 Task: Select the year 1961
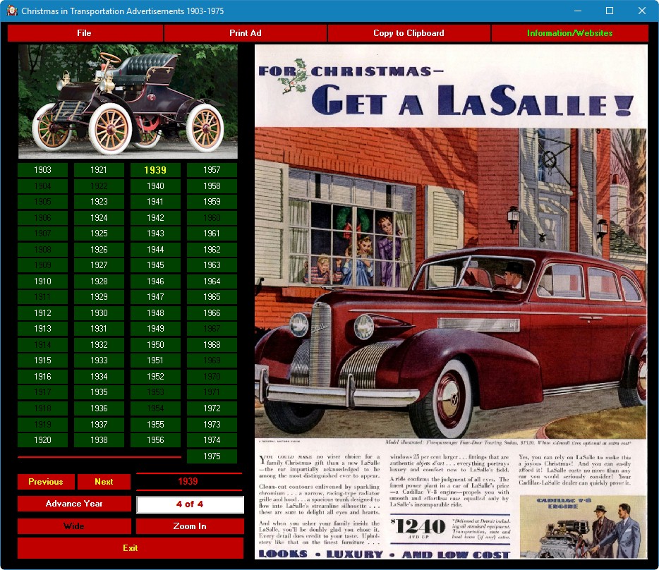coord(212,234)
